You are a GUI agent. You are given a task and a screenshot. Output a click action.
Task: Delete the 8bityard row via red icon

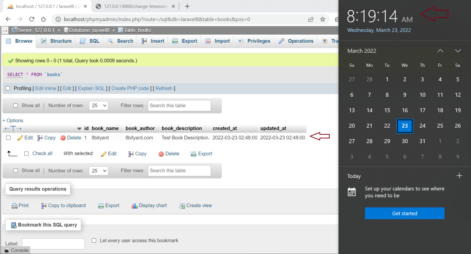click(x=63, y=138)
